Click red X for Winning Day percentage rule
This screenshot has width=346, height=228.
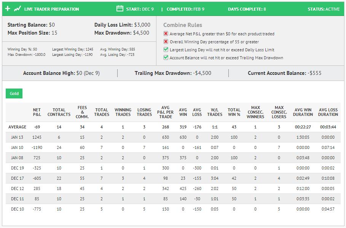166,42
